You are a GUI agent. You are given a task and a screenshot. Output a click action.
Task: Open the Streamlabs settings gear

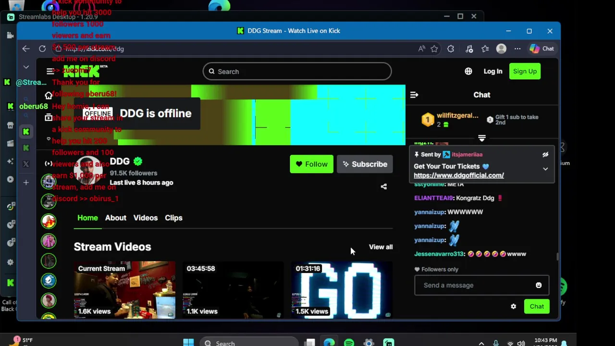tap(11, 262)
